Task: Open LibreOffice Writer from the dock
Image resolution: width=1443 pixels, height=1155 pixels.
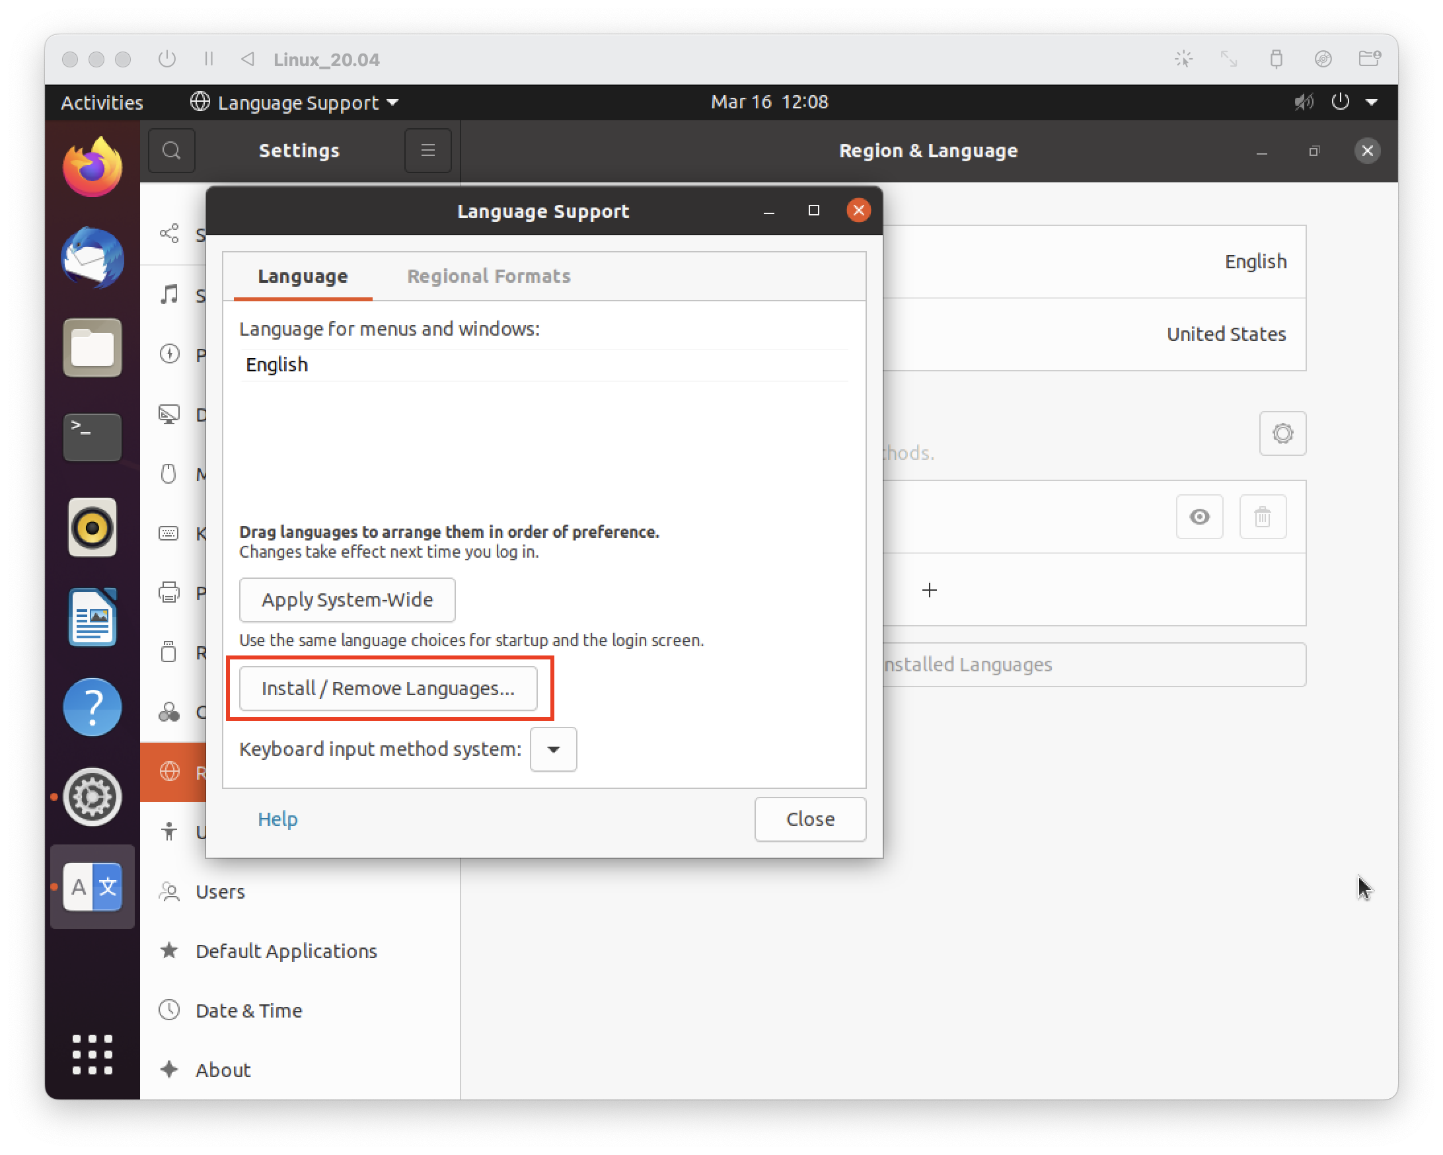Action: 92,617
